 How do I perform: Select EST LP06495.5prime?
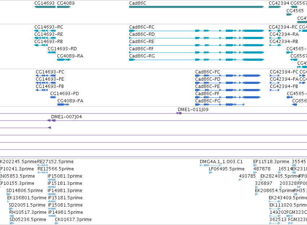click(x=227, y=169)
